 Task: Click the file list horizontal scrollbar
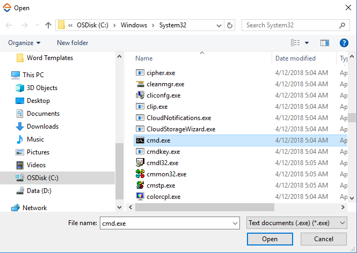pyautogui.click(x=205, y=207)
